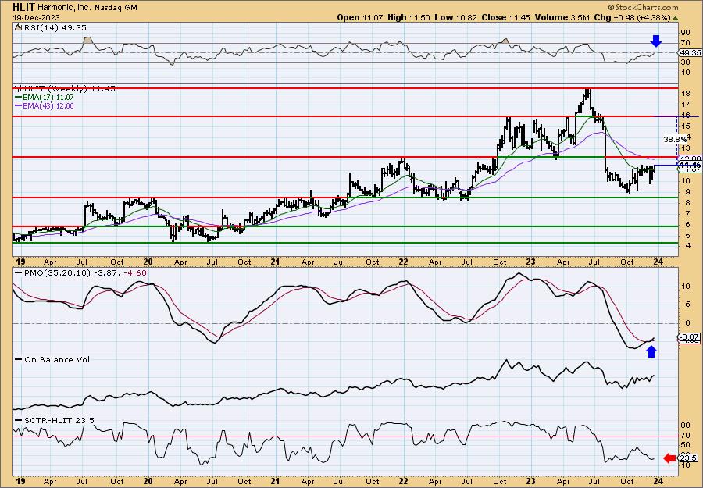Click the Harmonic, Inc. Nasdaq GM company name

[x=87, y=8]
